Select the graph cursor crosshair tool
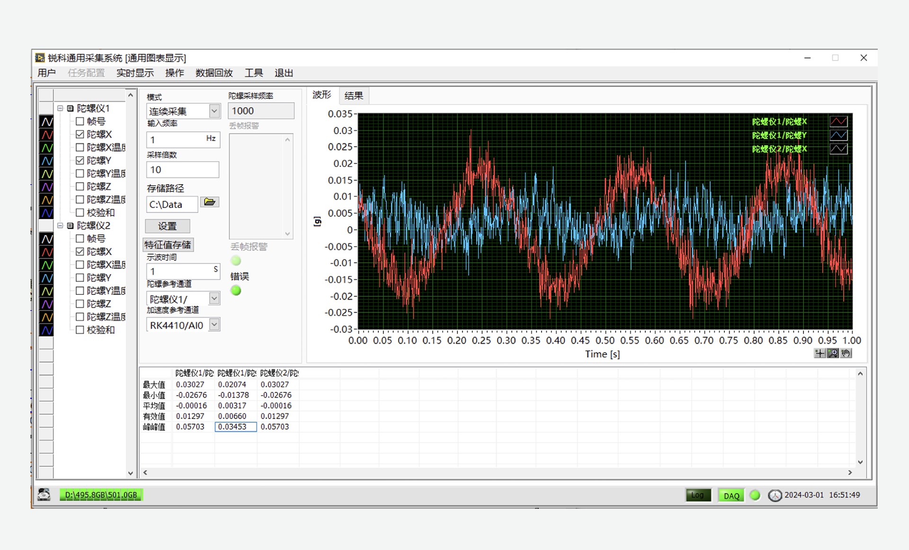This screenshot has width=909, height=550. click(820, 353)
